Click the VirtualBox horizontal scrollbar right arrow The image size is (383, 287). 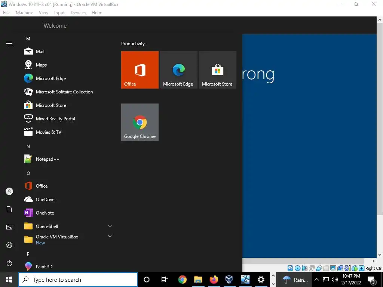pos(374,261)
